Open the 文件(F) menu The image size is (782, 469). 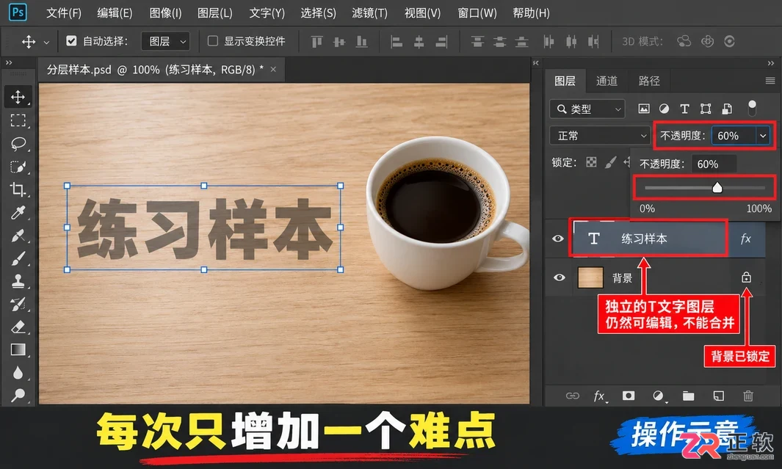click(x=64, y=13)
